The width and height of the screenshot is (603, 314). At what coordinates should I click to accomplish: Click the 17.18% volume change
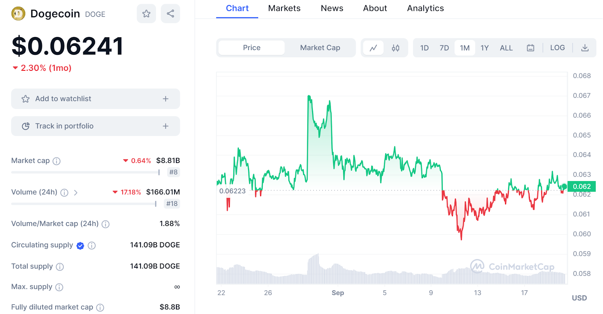(131, 192)
